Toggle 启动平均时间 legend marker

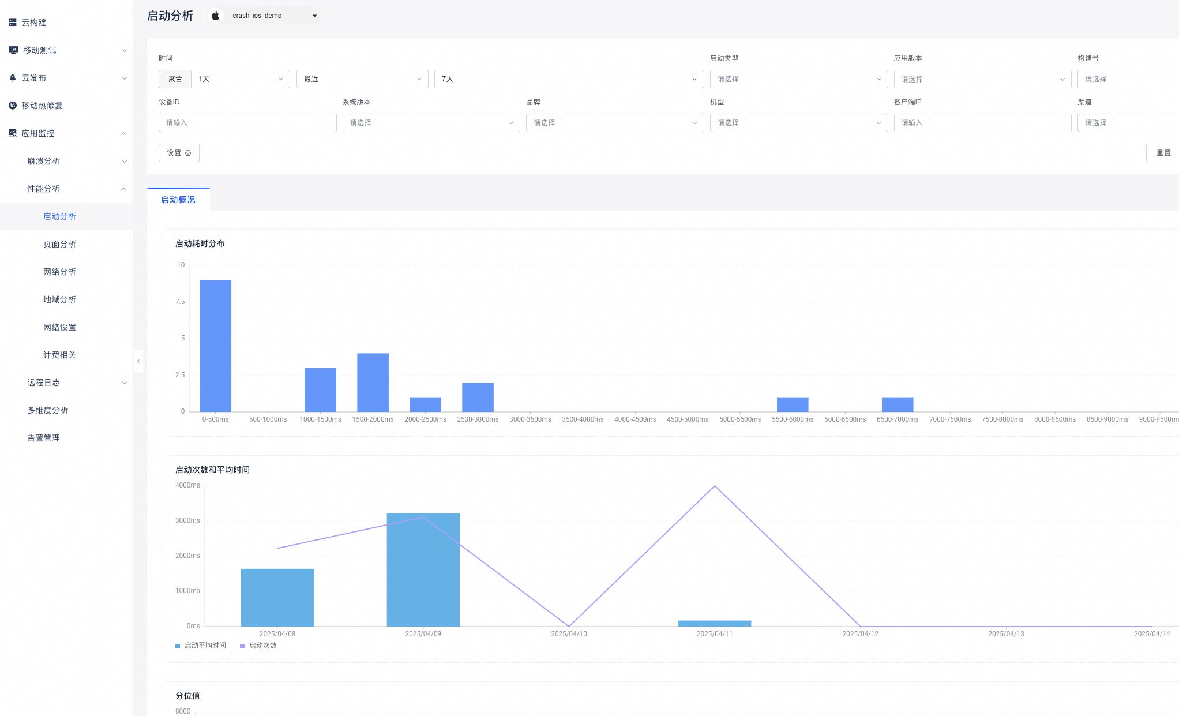[x=178, y=646]
